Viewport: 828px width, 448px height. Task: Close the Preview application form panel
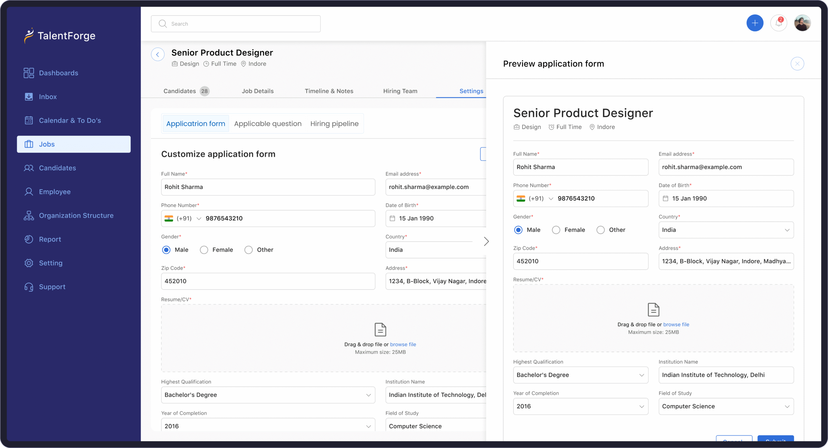[x=797, y=64]
